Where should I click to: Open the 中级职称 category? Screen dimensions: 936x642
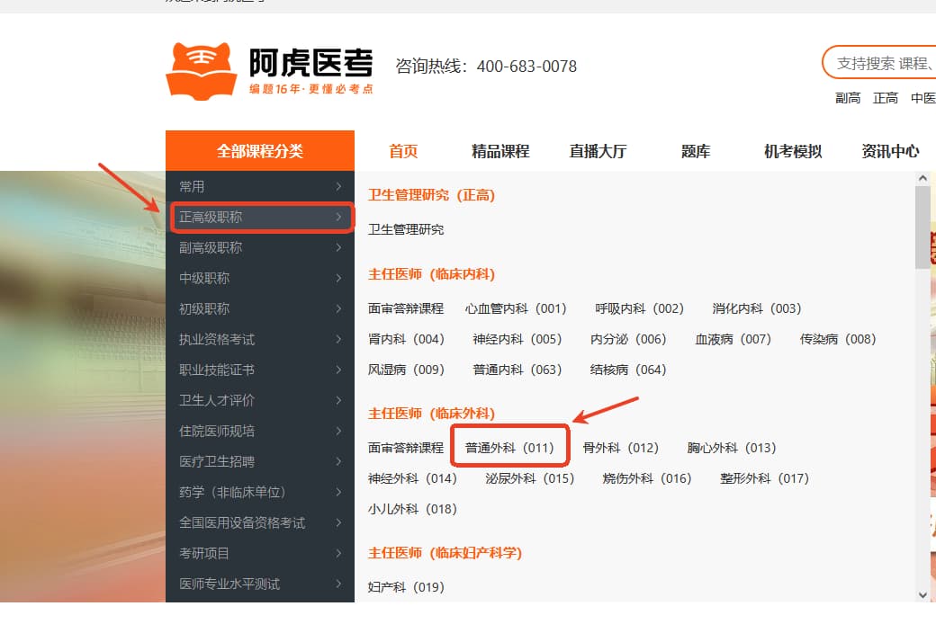pos(204,278)
